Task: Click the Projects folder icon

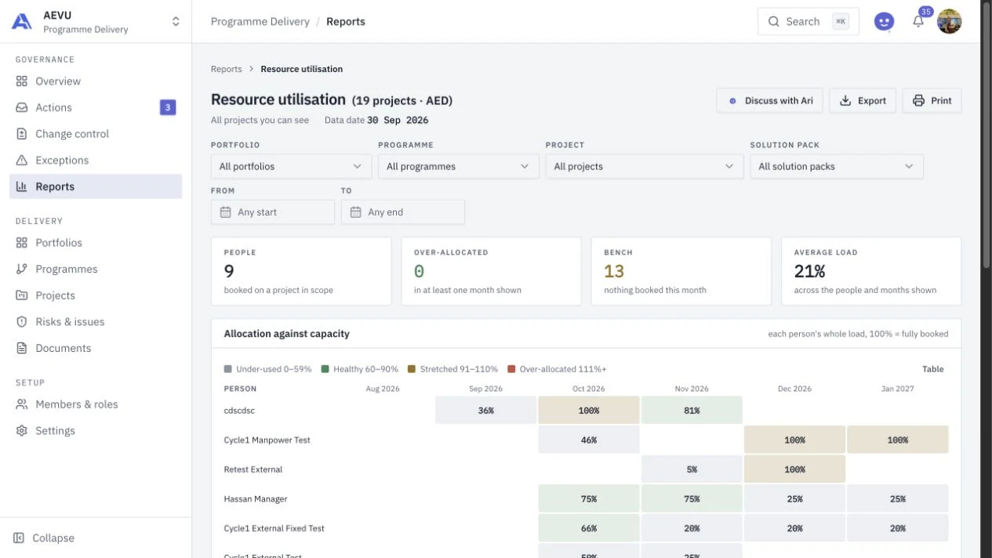Action: (22, 295)
